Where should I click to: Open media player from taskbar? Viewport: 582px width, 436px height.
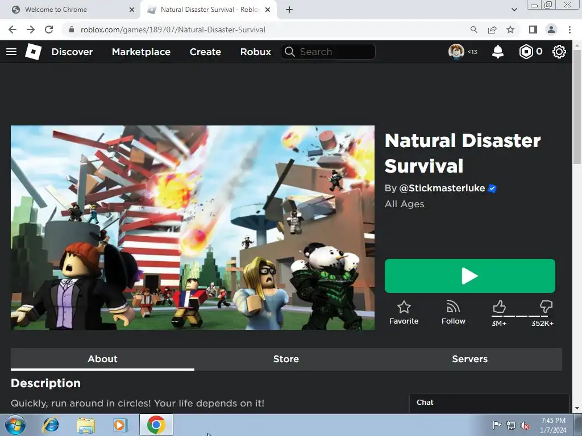(120, 425)
